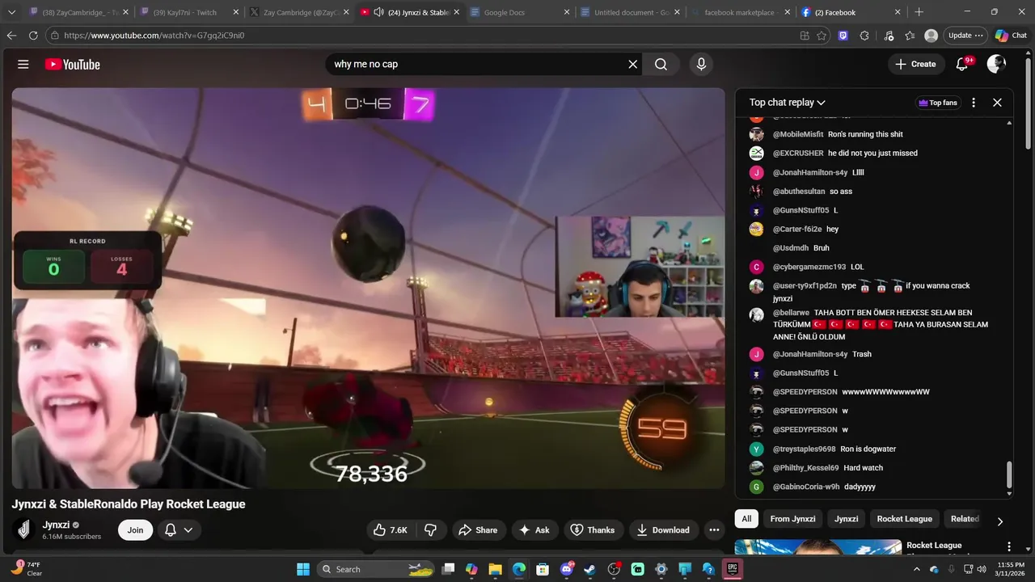1035x582 pixels.
Task: Open the Jynxzi channel name link
Action: (55, 525)
